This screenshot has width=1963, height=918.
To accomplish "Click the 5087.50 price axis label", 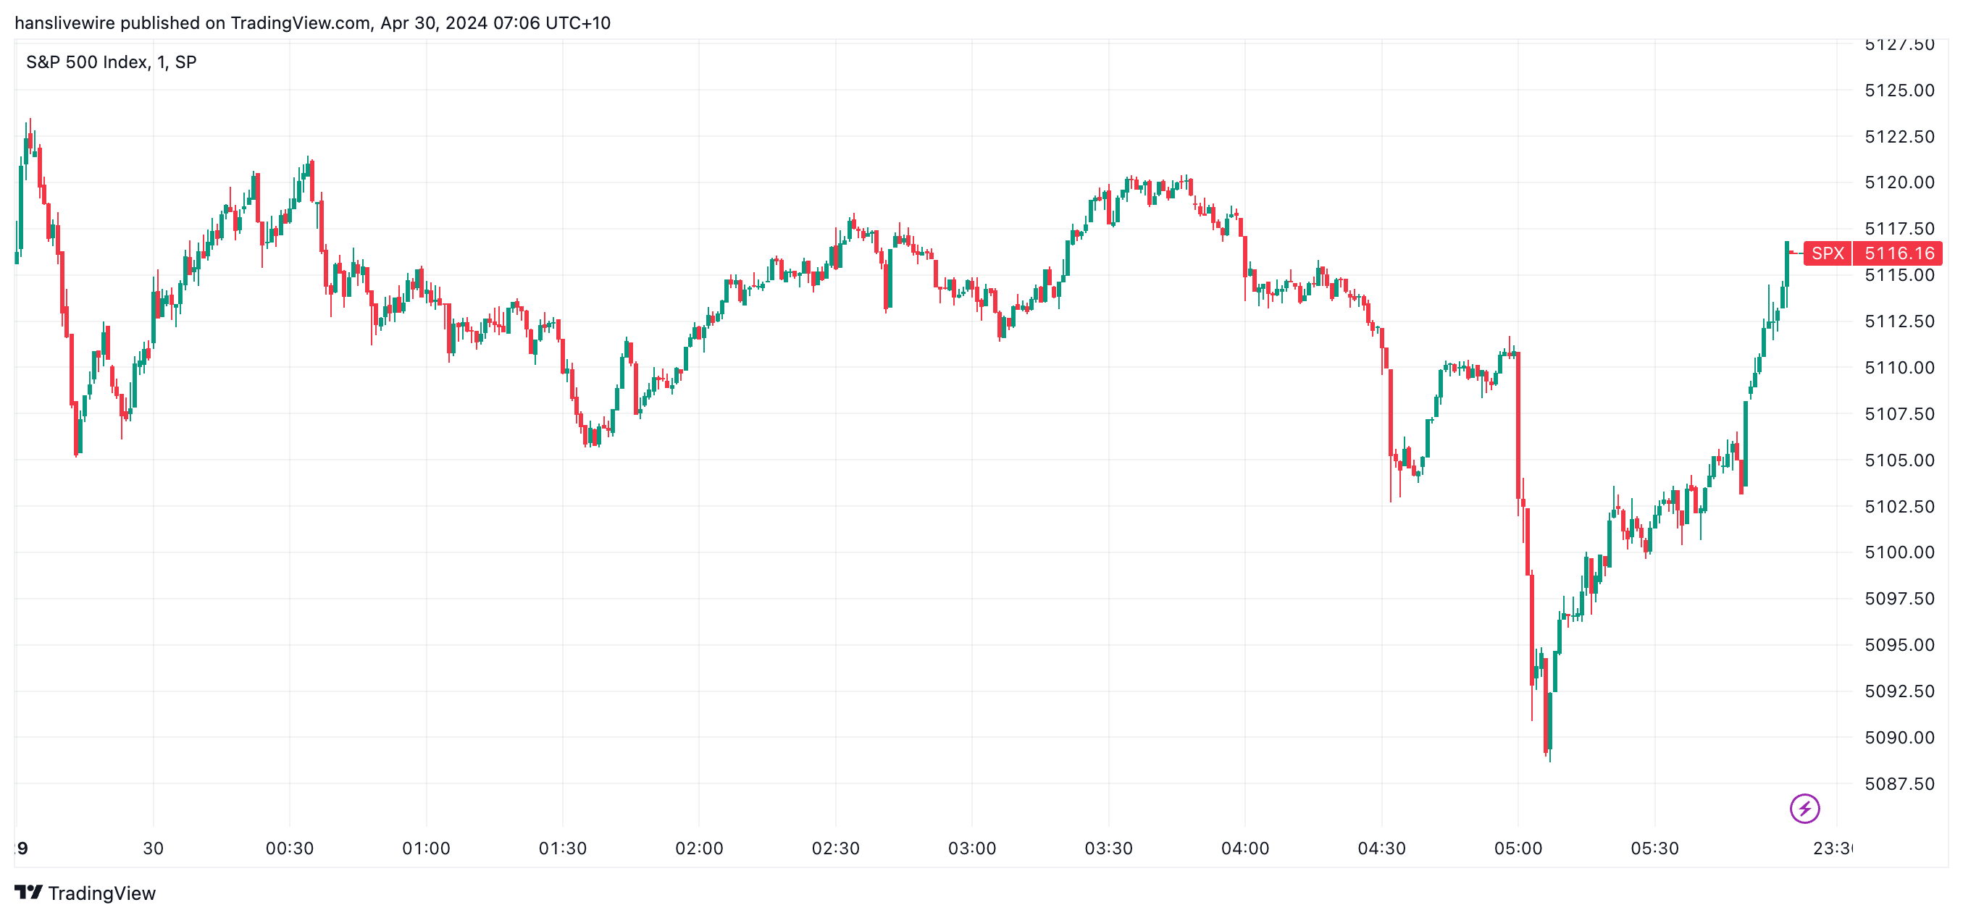I will pyautogui.click(x=1899, y=783).
